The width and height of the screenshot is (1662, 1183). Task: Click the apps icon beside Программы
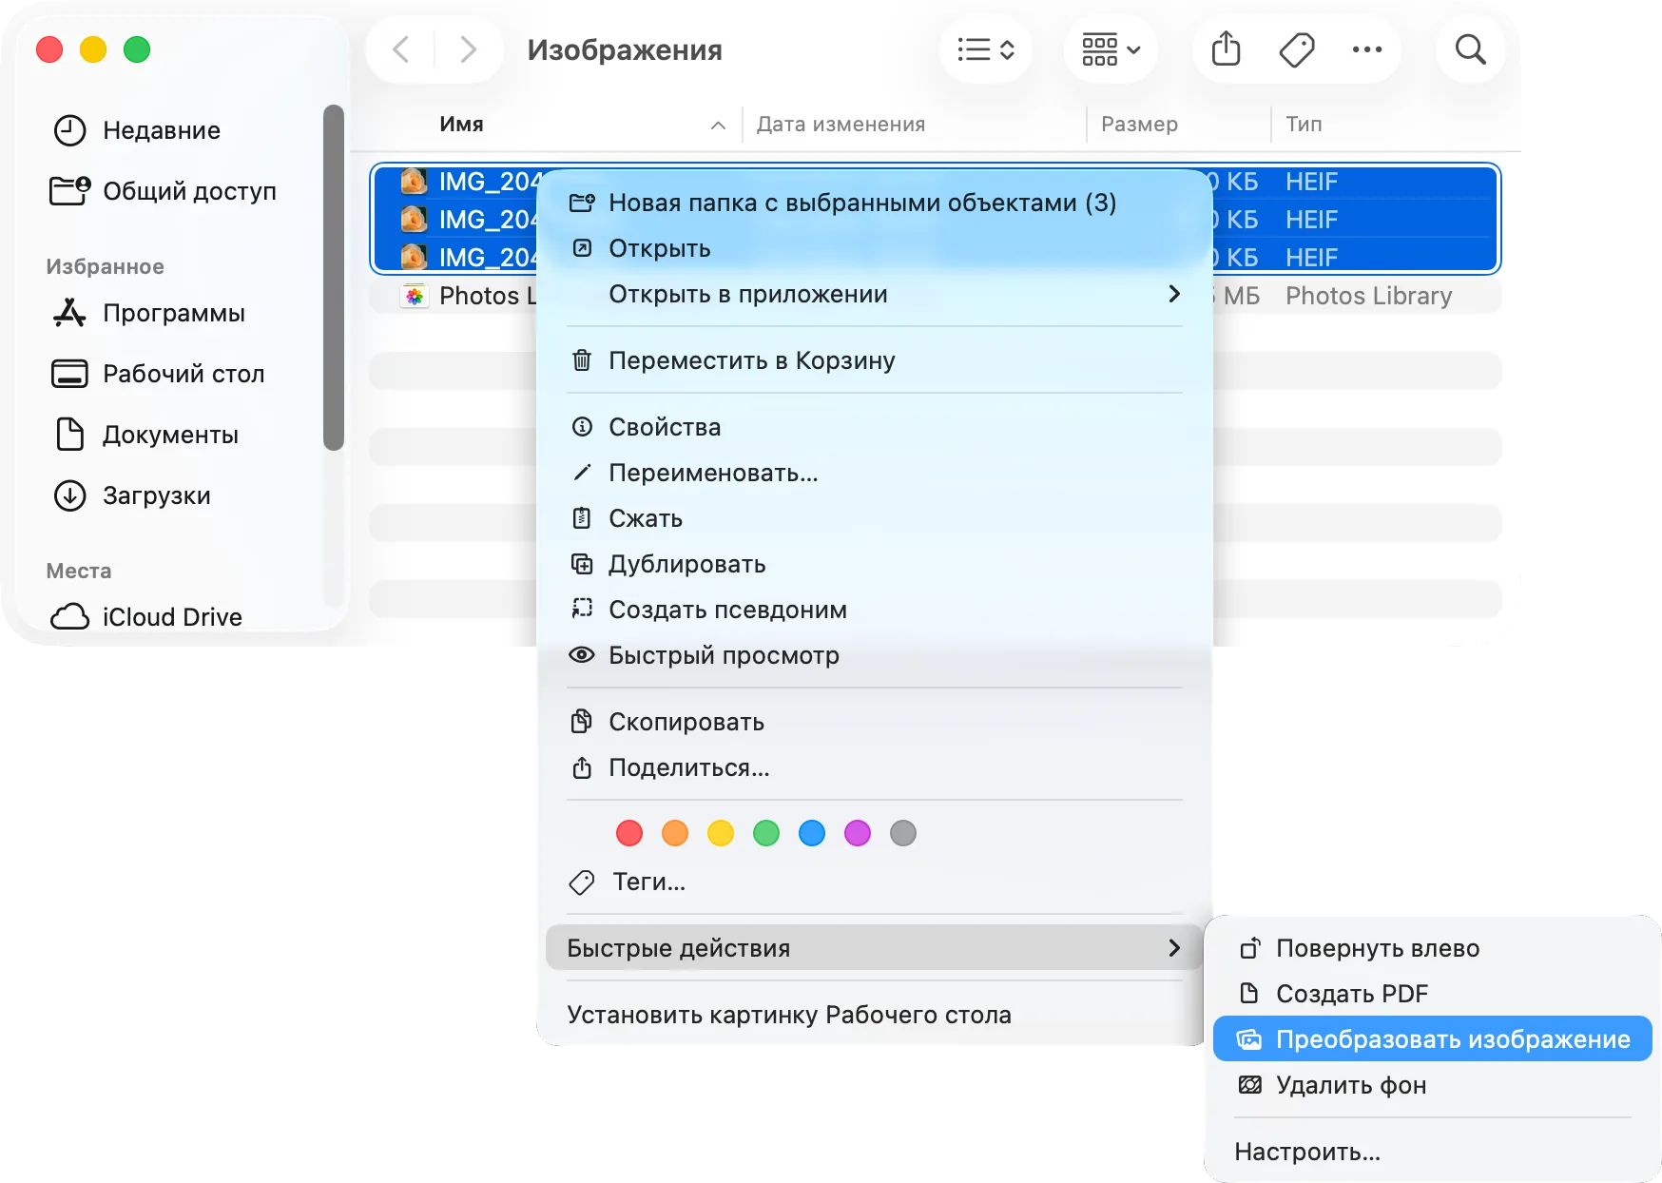coord(69,313)
